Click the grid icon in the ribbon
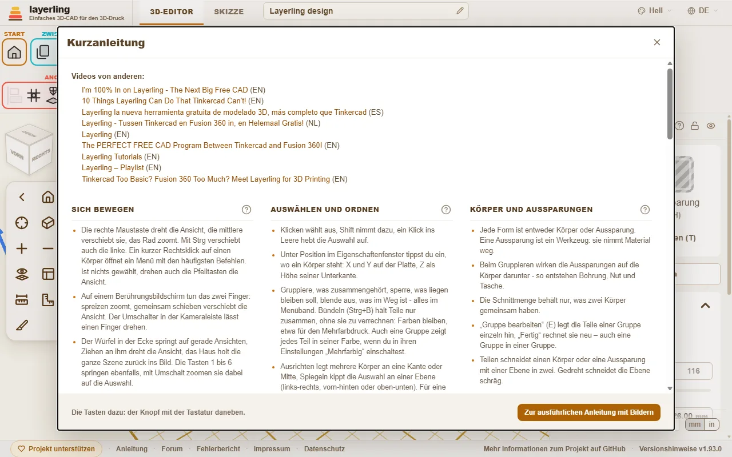The height and width of the screenshot is (457, 732). tap(34, 95)
